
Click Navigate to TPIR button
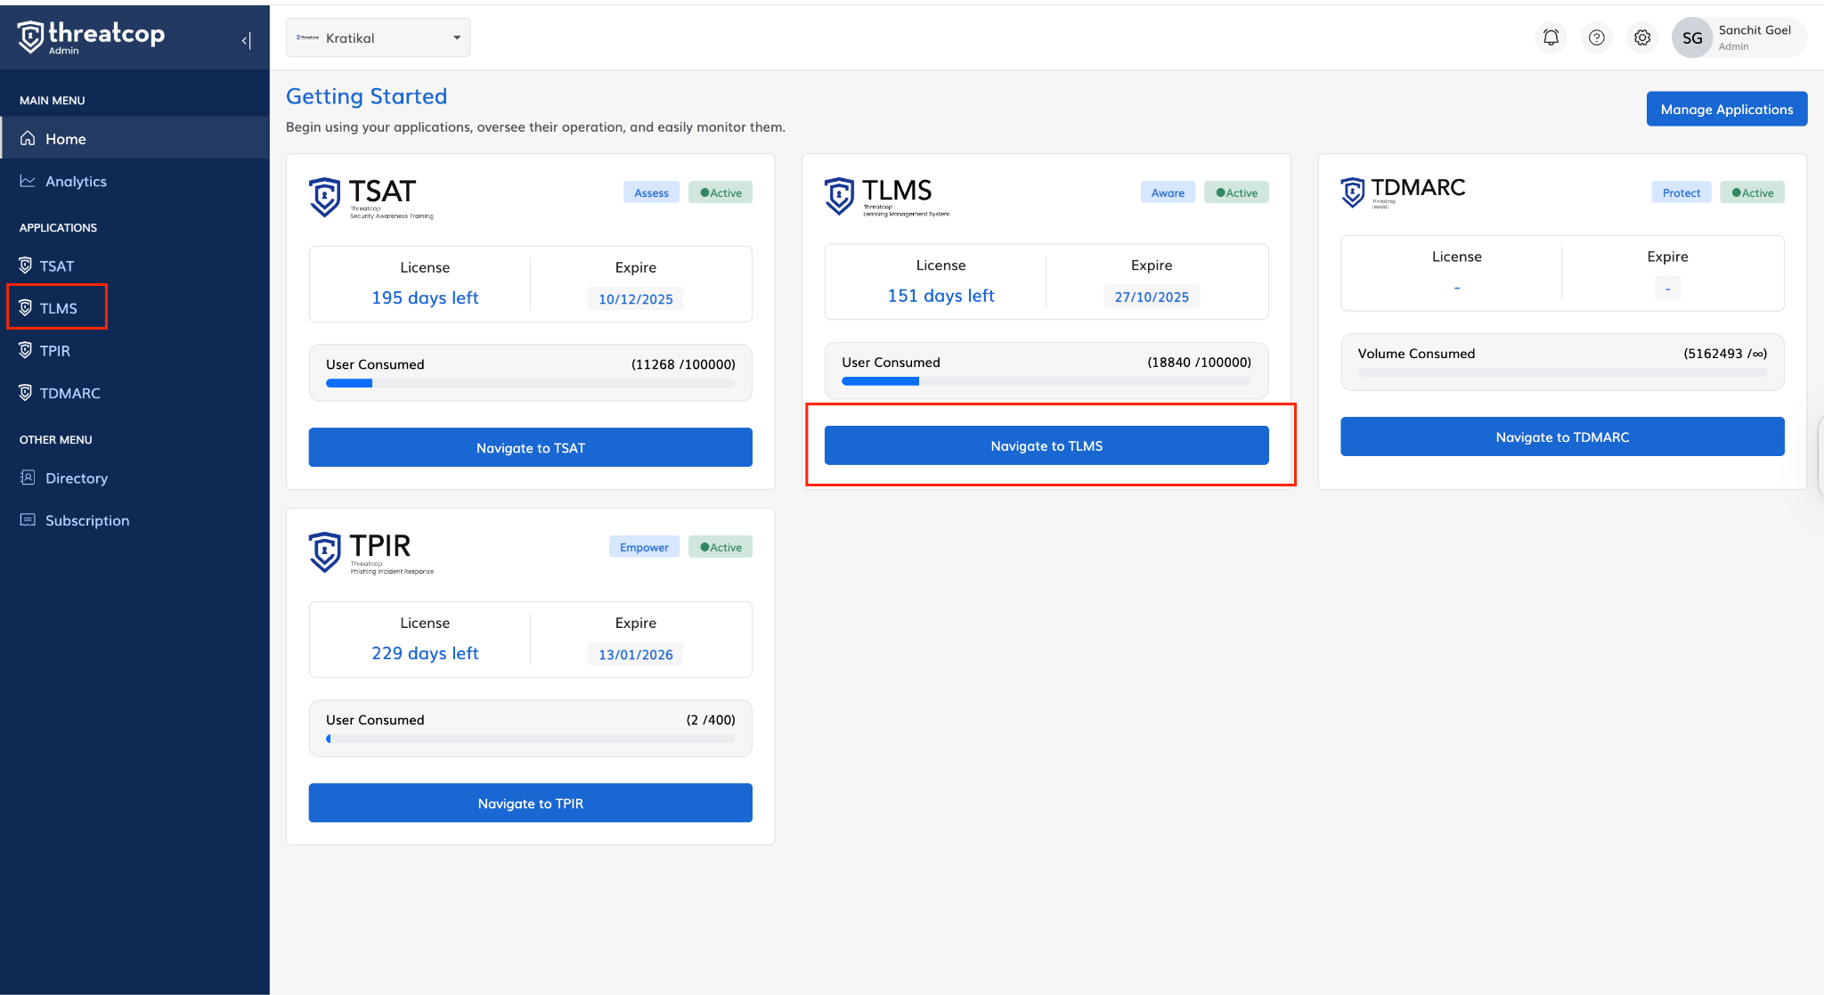[x=530, y=803]
